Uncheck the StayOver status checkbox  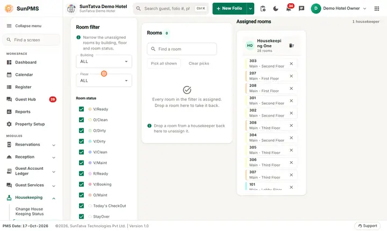(81, 216)
